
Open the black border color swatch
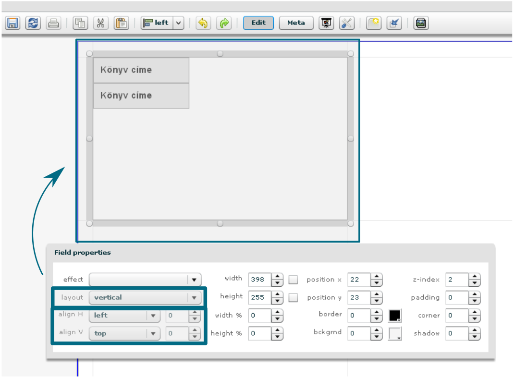pyautogui.click(x=394, y=316)
